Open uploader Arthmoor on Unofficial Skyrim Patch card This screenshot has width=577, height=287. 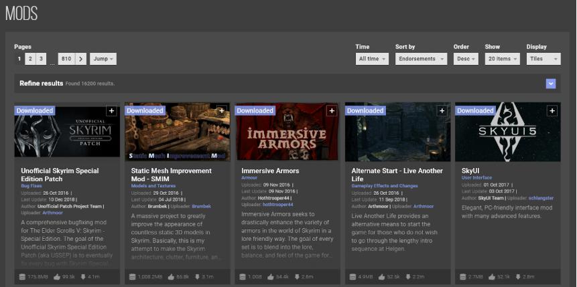[53, 213]
